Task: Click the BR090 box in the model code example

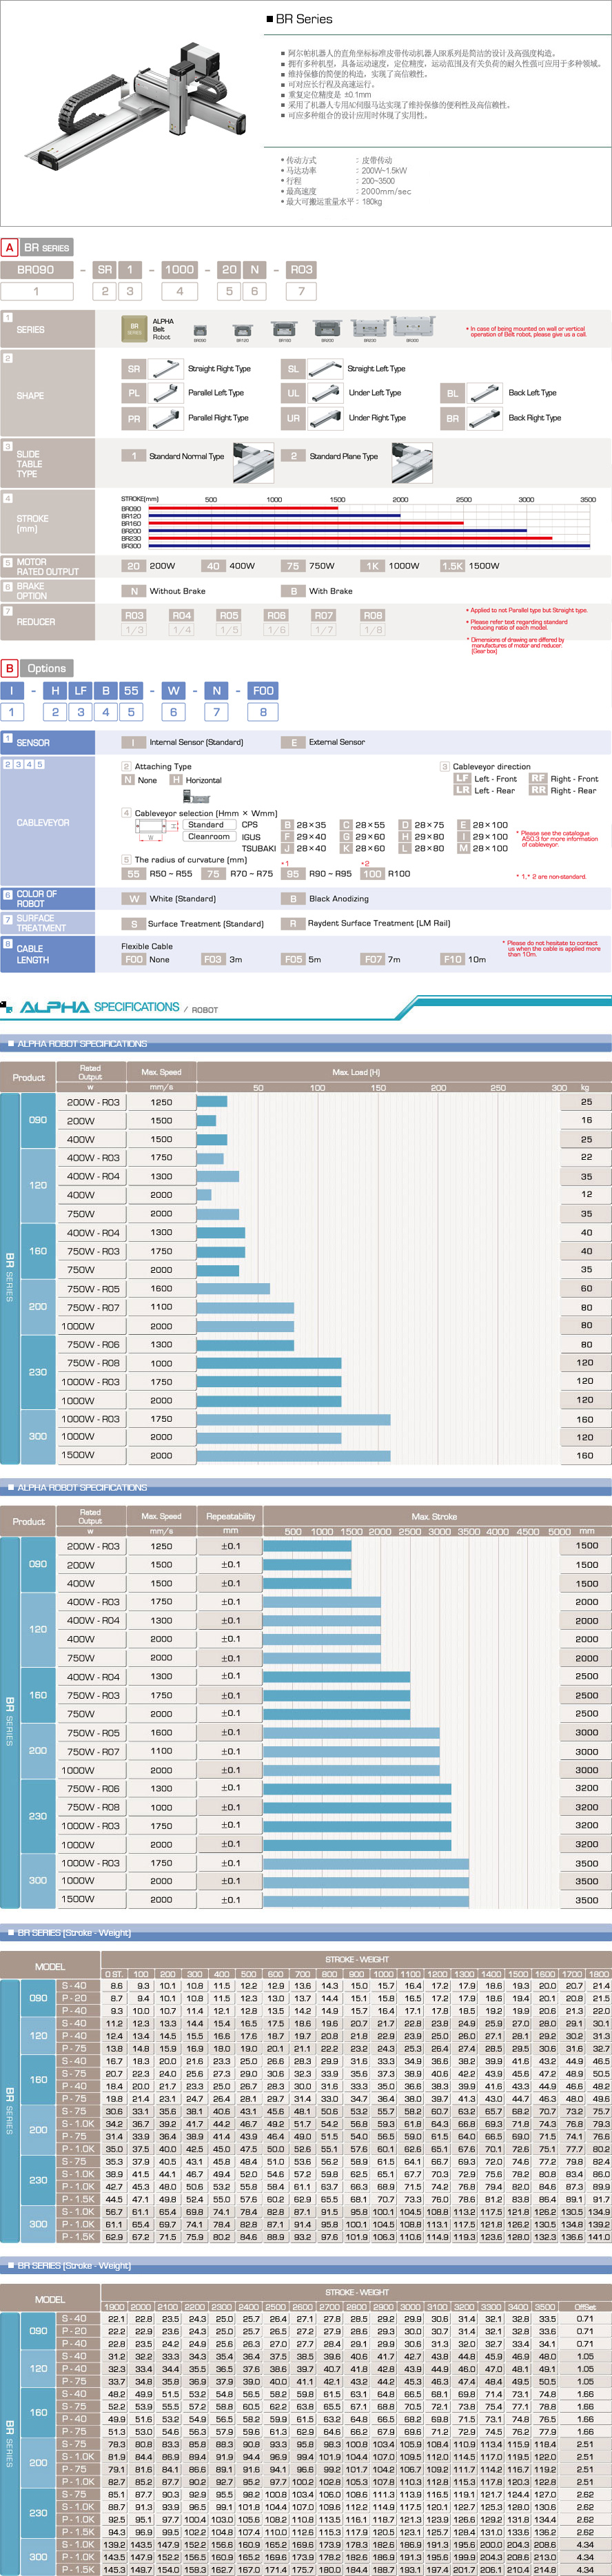Action: [37, 269]
